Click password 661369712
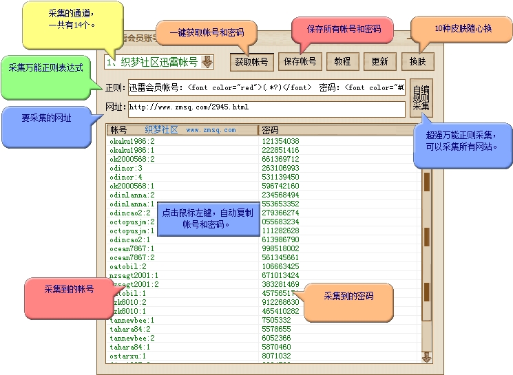 tap(280, 159)
